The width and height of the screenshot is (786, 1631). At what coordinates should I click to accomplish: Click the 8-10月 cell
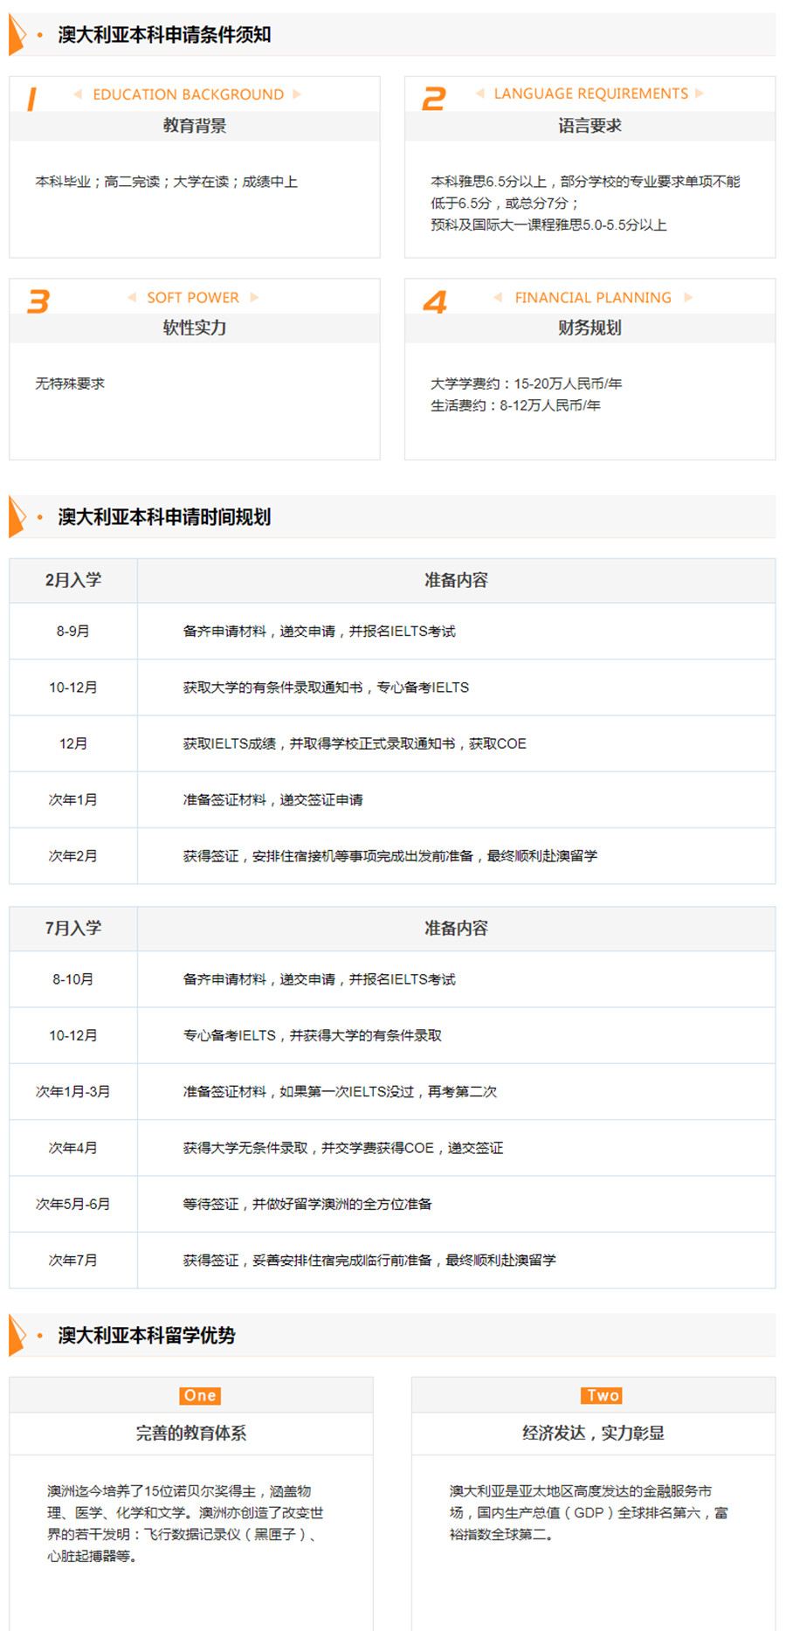point(73,979)
